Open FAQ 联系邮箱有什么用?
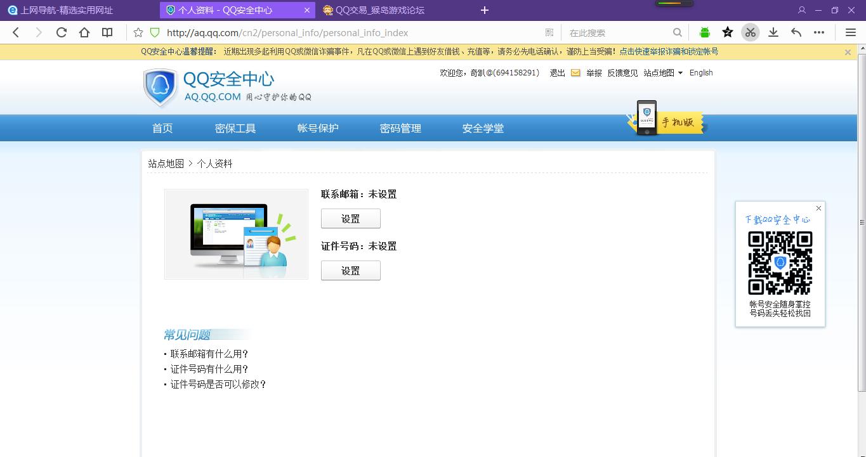The height and width of the screenshot is (457, 866). 209,354
